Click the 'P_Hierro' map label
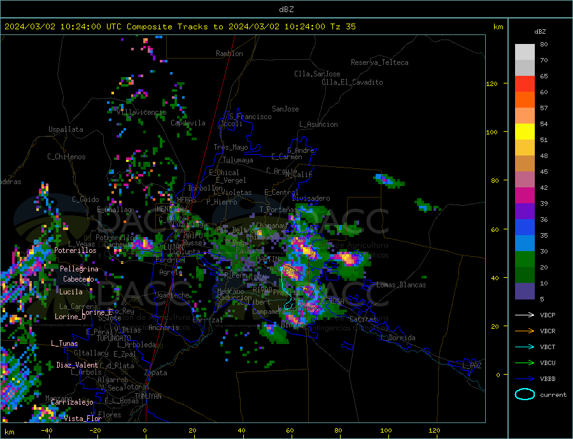 (x=222, y=202)
